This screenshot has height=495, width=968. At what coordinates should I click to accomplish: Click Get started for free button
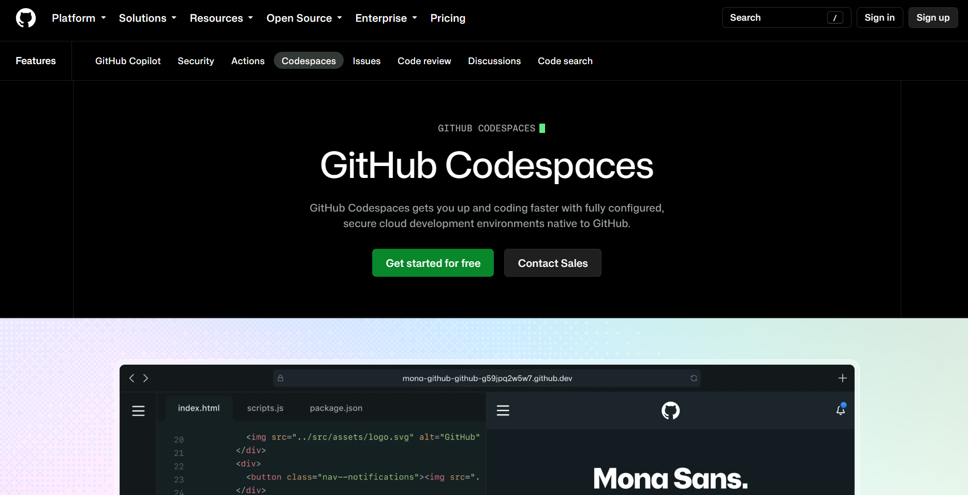433,263
